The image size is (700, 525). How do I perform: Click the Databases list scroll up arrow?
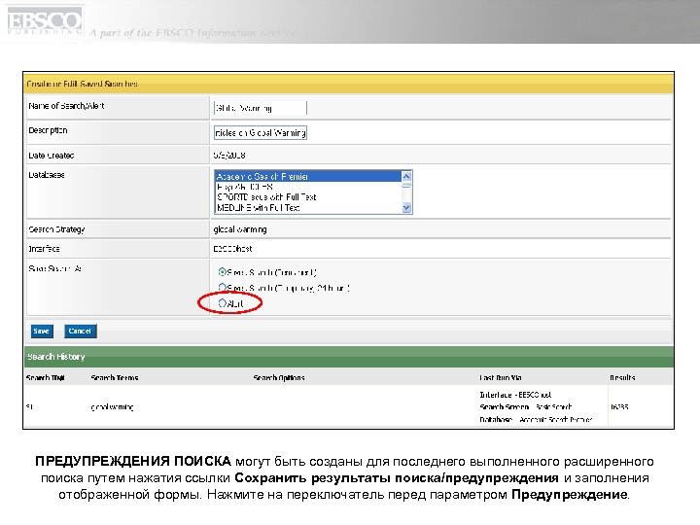pyautogui.click(x=406, y=176)
